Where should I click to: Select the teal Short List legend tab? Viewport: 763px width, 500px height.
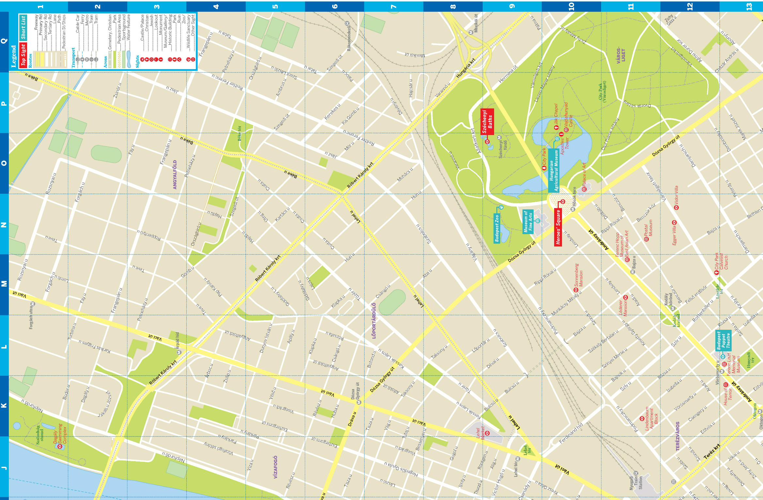click(x=23, y=28)
